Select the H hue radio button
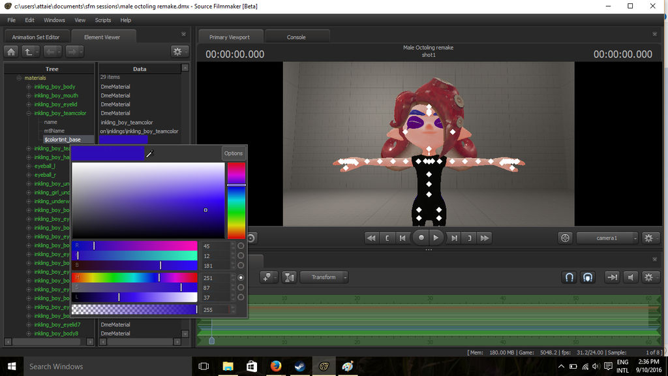 (x=241, y=277)
